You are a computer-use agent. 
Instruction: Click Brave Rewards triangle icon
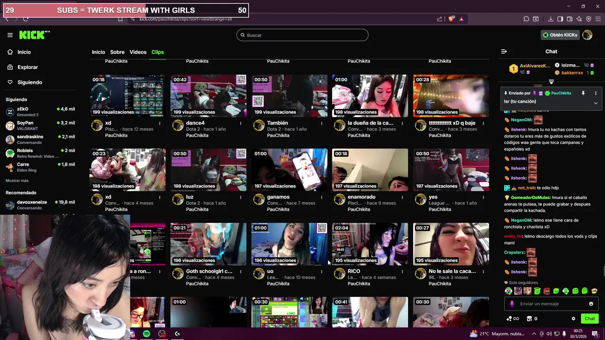coord(461,19)
